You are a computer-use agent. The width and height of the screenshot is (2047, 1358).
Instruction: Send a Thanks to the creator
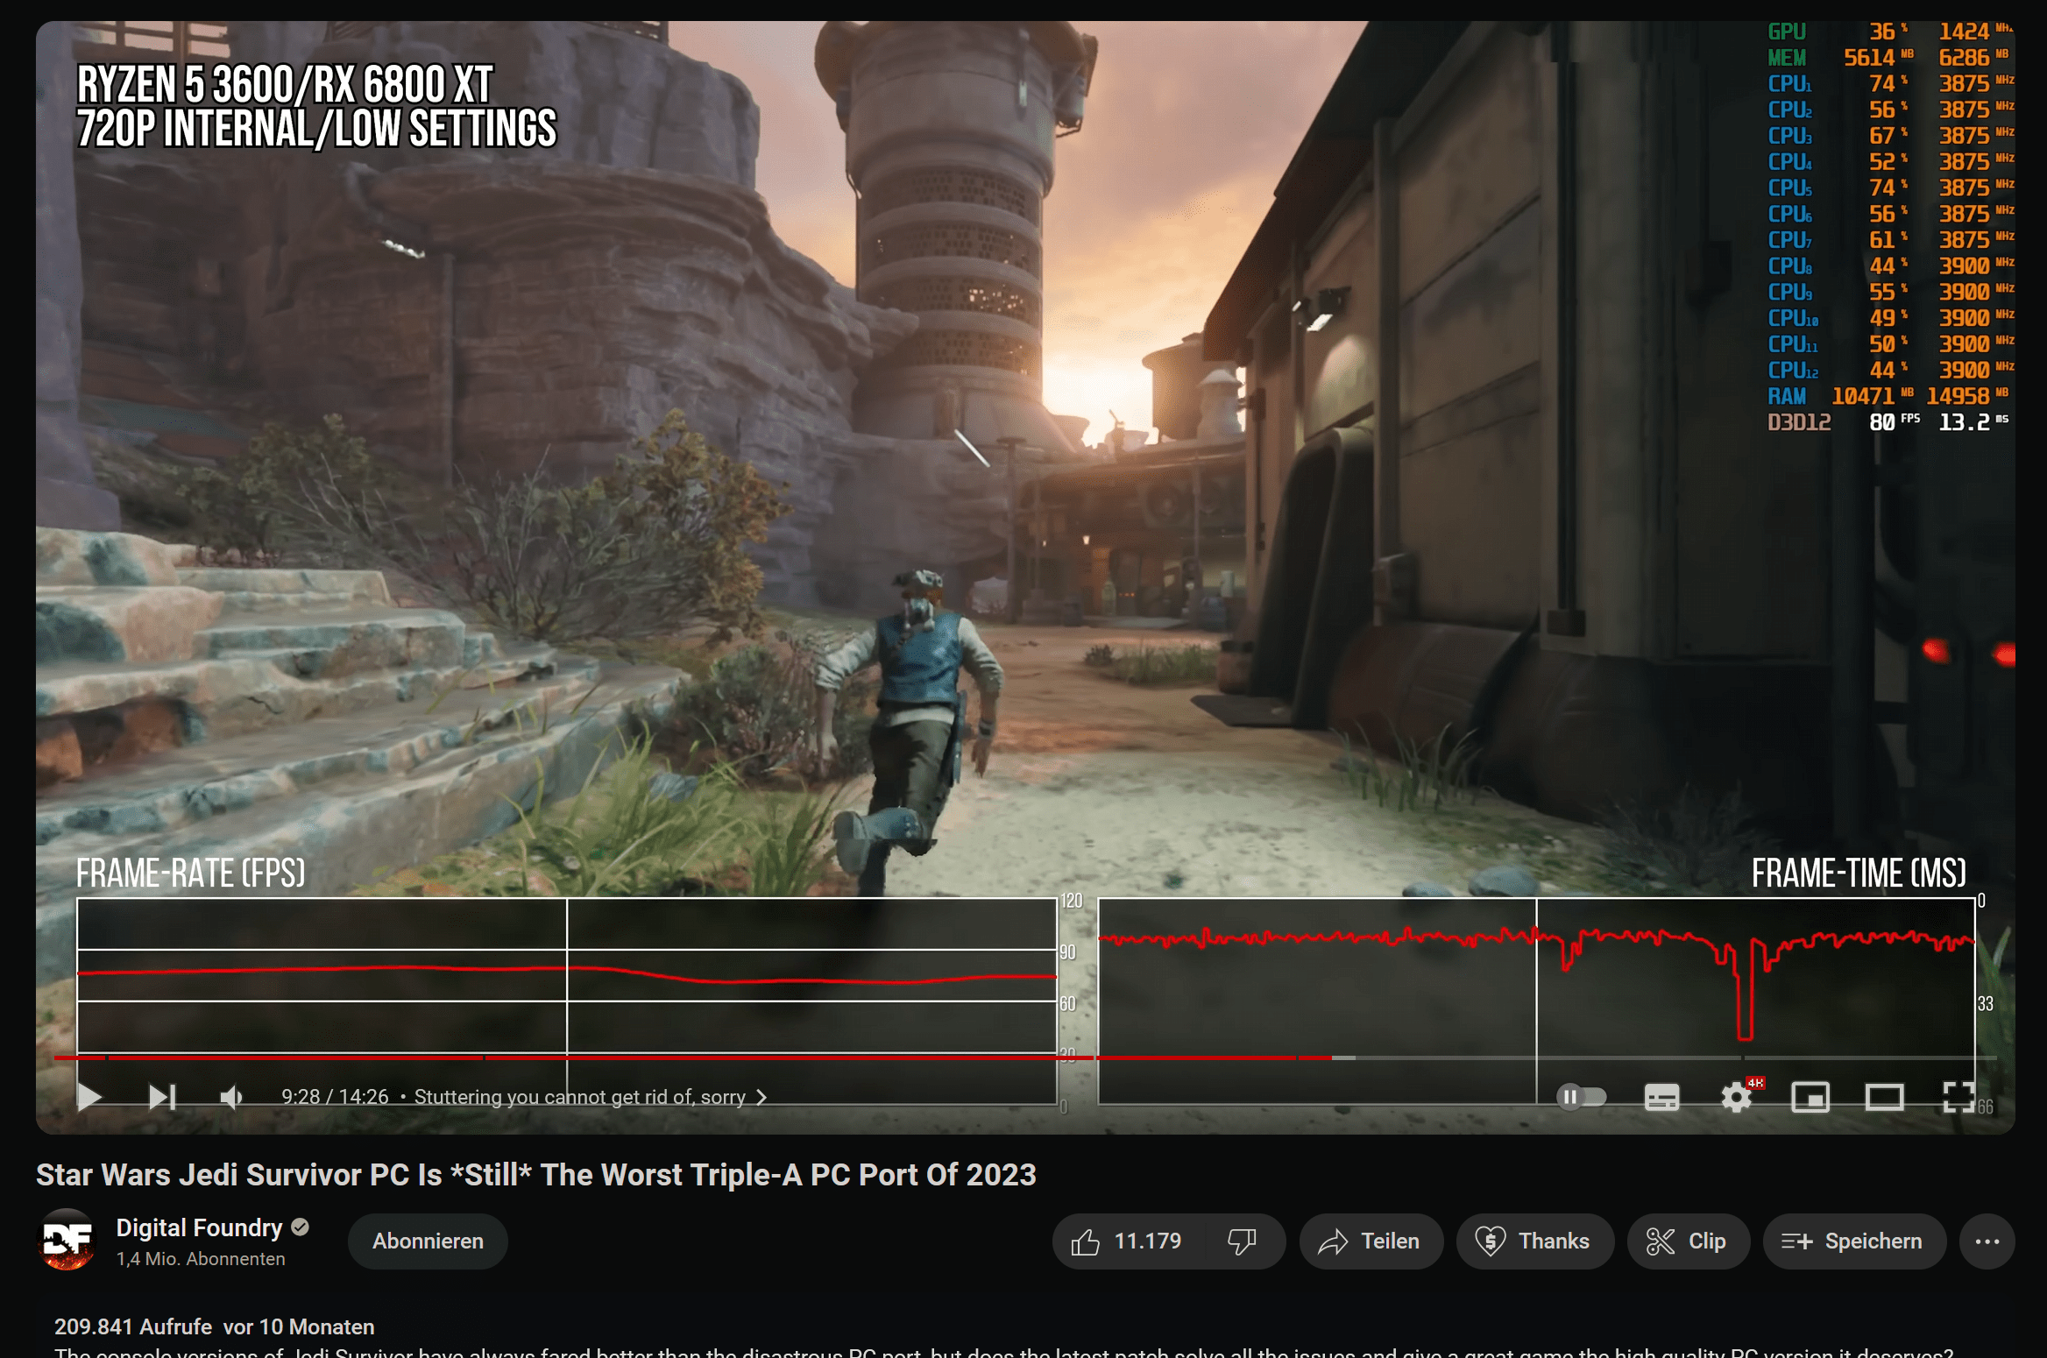point(1533,1241)
